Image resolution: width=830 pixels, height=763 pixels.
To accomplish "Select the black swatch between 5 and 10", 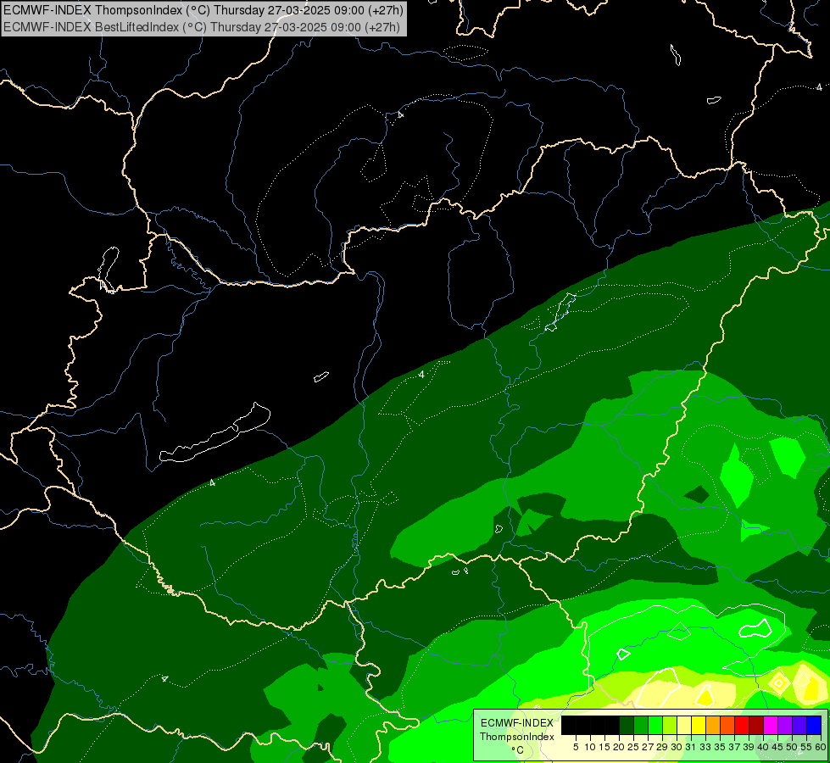I will [583, 725].
